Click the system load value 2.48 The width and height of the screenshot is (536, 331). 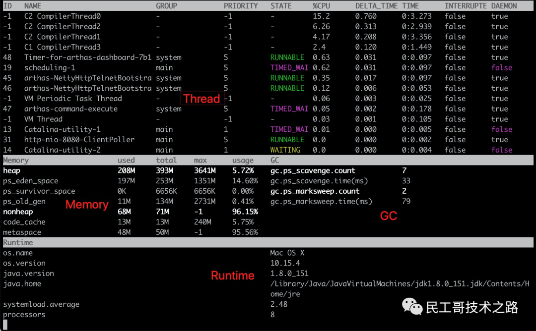point(279,304)
